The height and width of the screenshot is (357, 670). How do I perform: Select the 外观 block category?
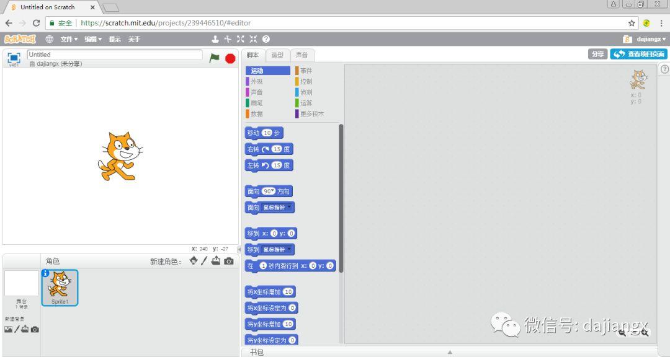pos(268,81)
